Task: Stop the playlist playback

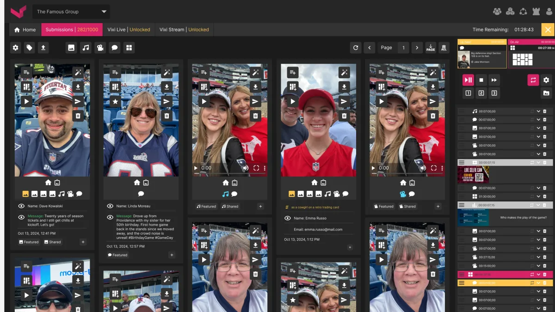Action: (481, 80)
